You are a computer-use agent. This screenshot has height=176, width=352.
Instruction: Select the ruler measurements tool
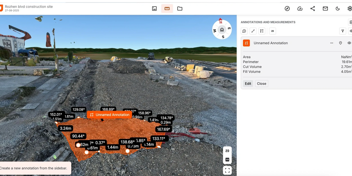click(x=167, y=9)
